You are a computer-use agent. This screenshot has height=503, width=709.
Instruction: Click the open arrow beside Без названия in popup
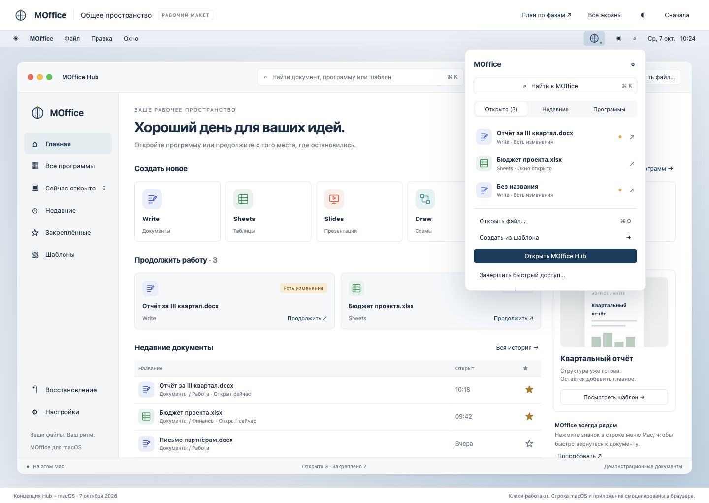click(632, 190)
